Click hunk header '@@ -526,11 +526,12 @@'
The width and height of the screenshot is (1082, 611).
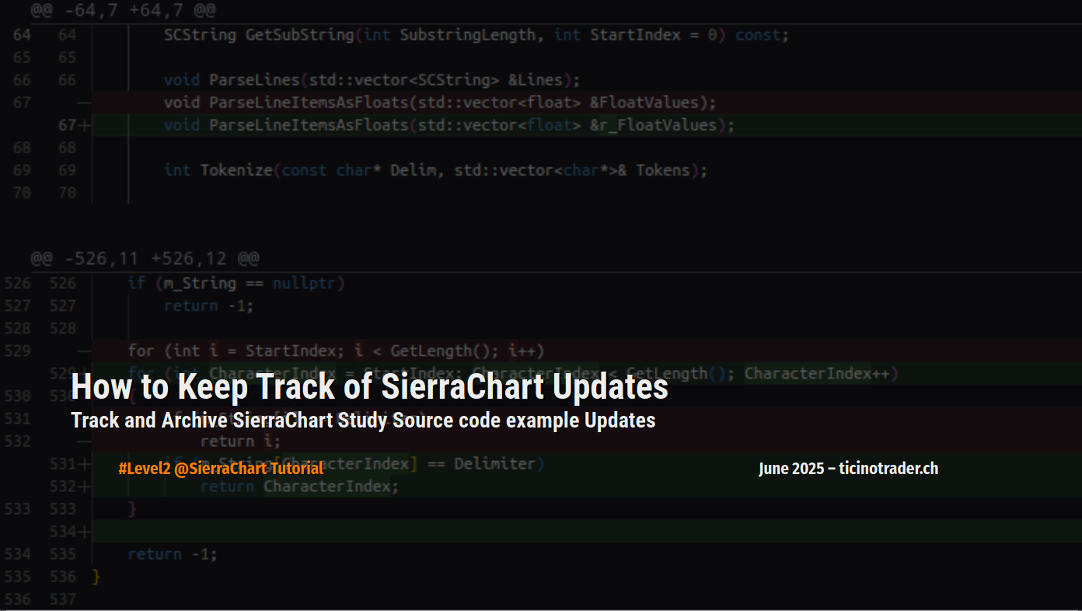pyautogui.click(x=145, y=258)
